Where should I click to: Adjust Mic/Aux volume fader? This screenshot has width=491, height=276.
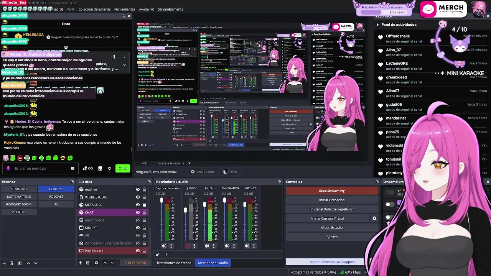coord(204,204)
